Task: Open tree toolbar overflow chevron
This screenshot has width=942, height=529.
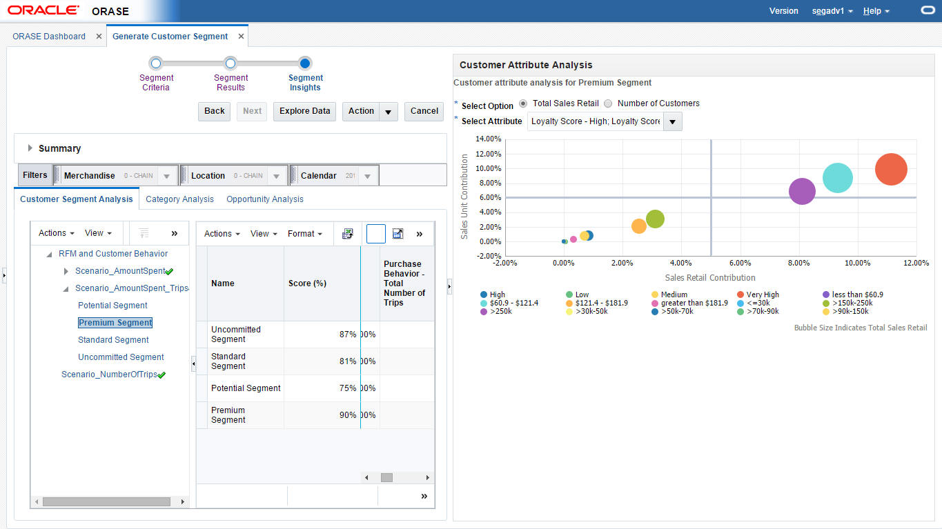Action: pyautogui.click(x=174, y=233)
